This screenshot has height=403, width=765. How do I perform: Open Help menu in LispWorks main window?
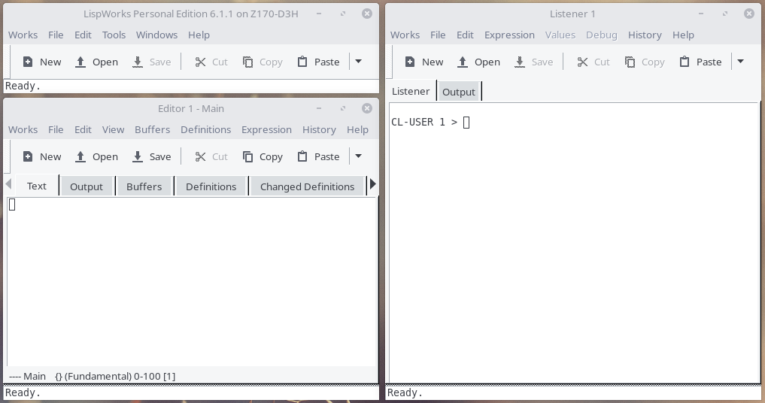[x=199, y=35]
